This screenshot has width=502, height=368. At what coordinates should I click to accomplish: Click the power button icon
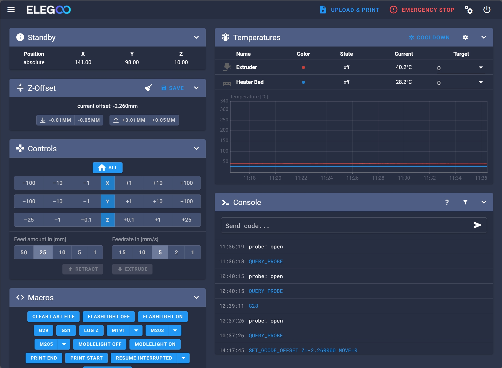click(x=486, y=10)
